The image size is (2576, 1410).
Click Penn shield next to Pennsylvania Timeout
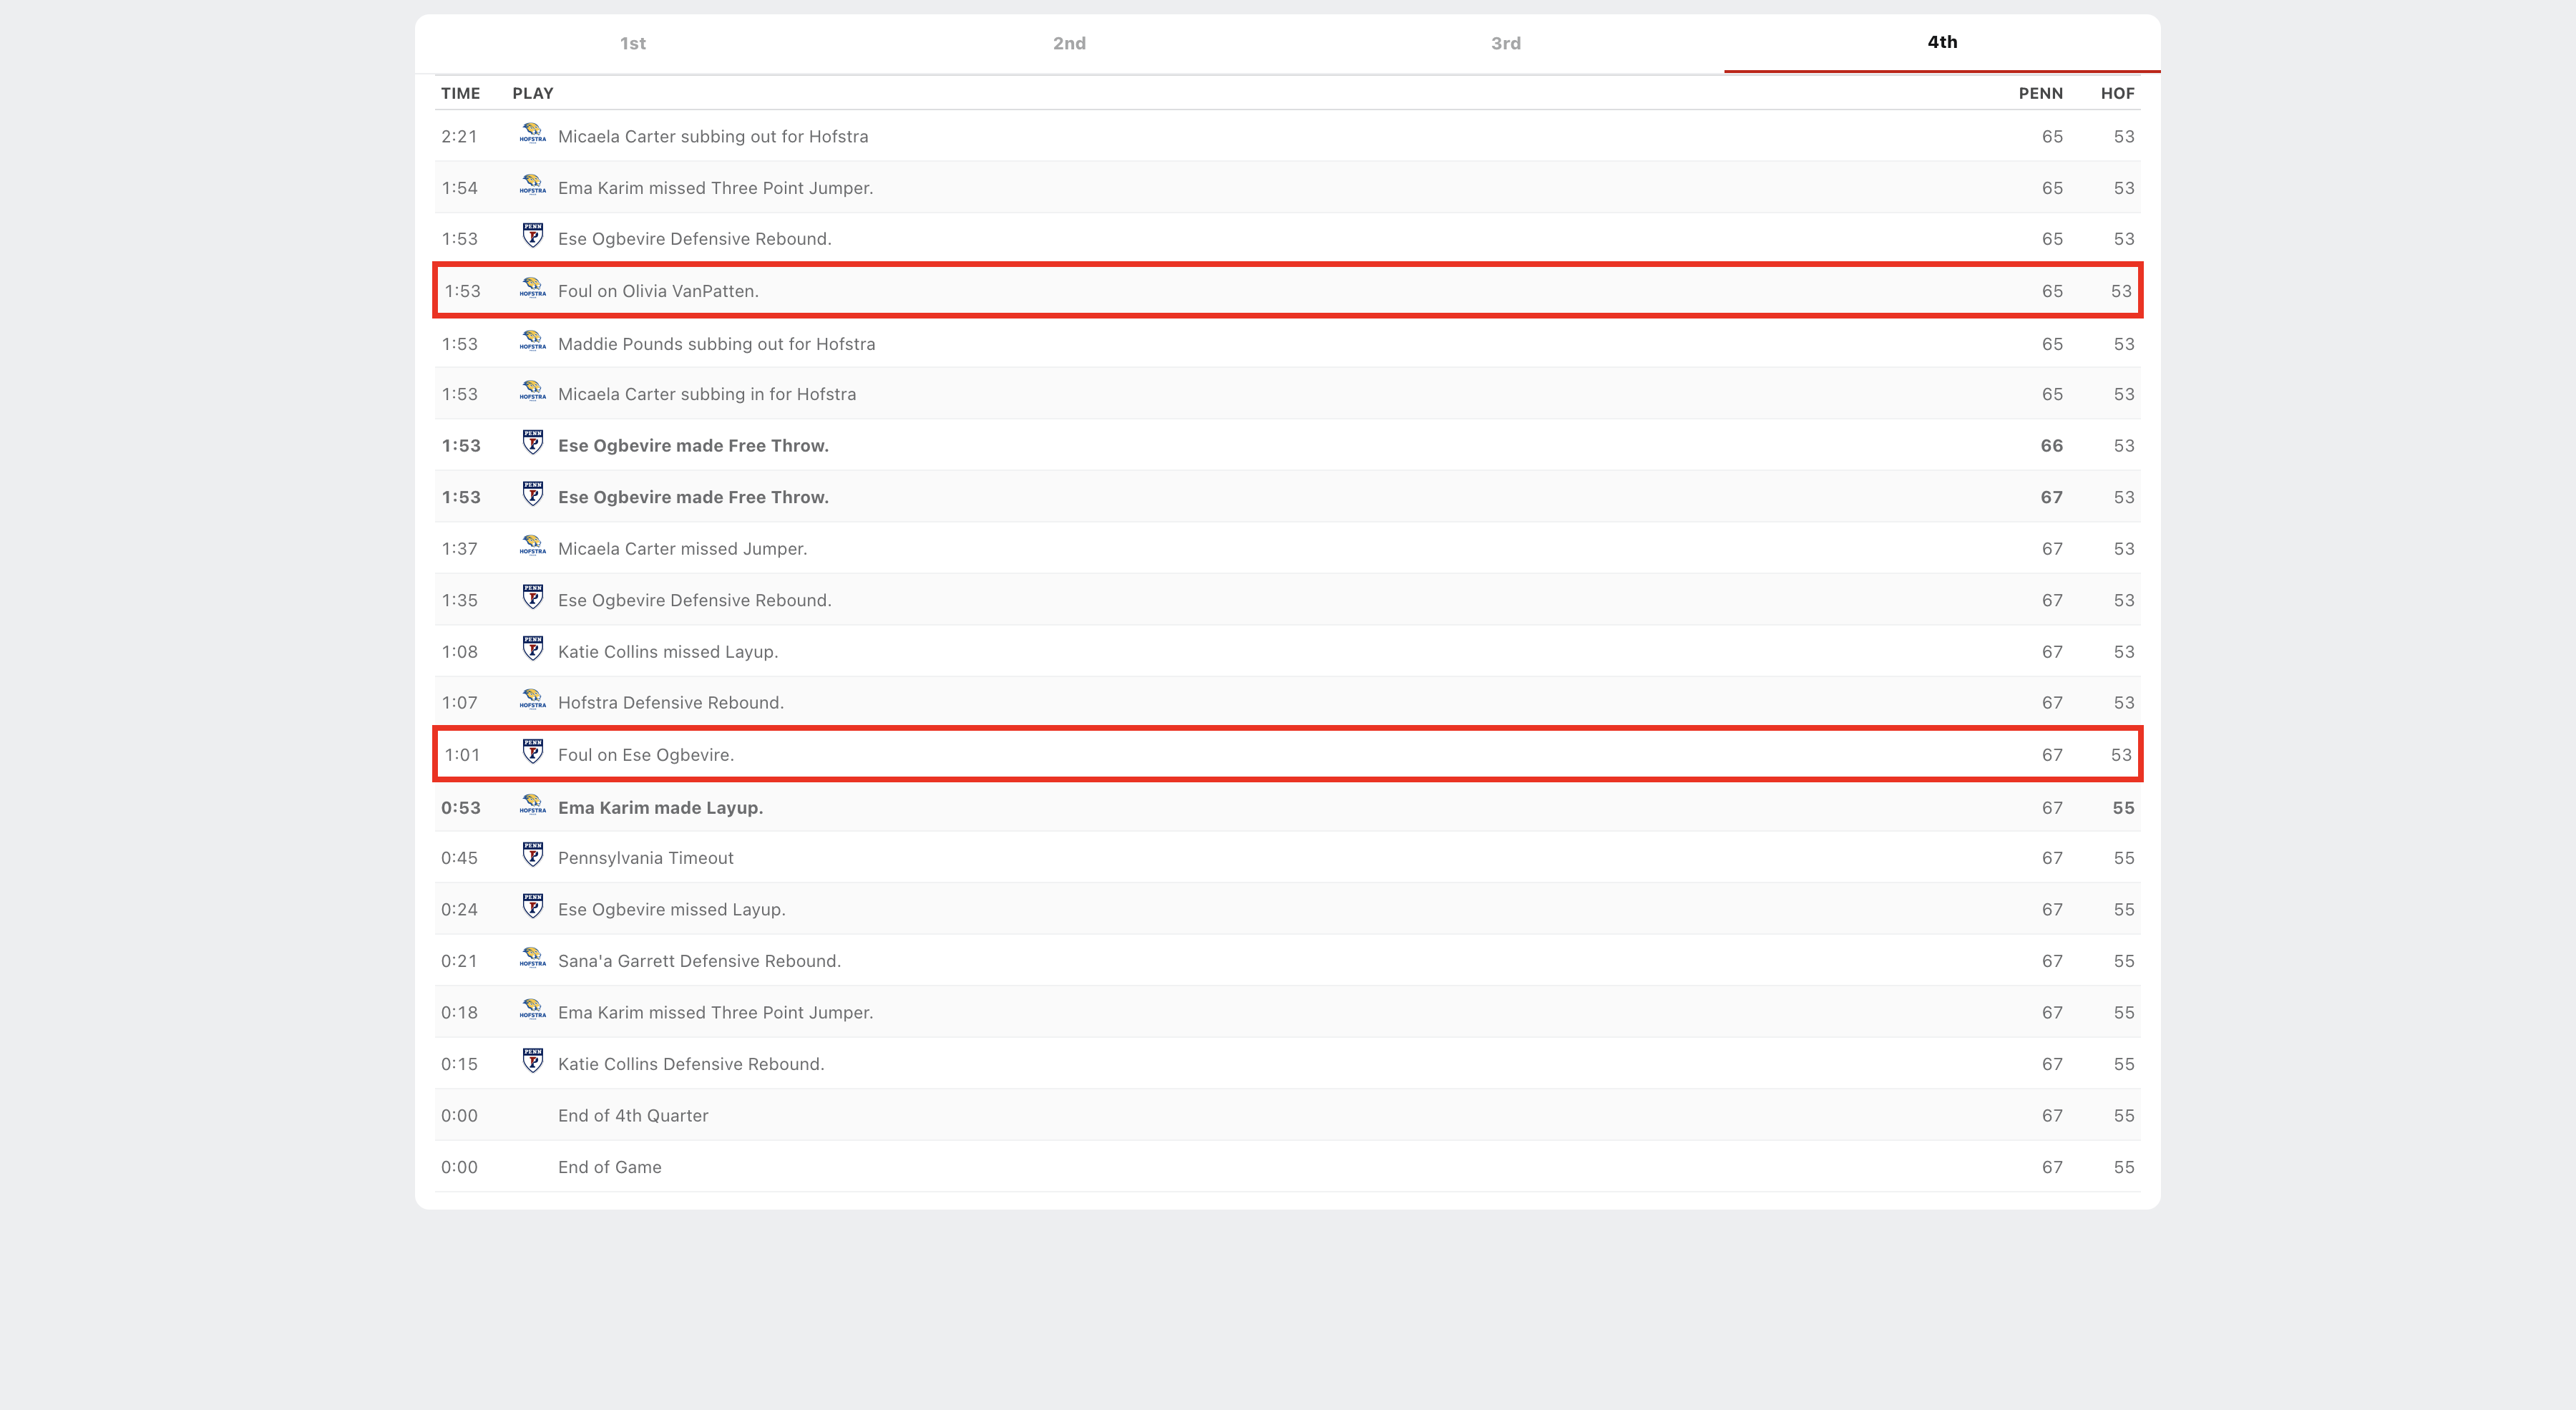pyautogui.click(x=532, y=855)
